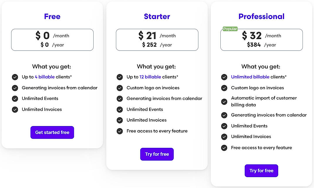
Task: Select the checkmark next to 'Up to 12 billable clients'
Action: [120, 77]
